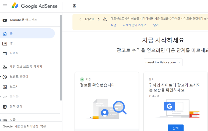Click the warning triangle icon in banner
The image size is (208, 131).
[105, 19]
